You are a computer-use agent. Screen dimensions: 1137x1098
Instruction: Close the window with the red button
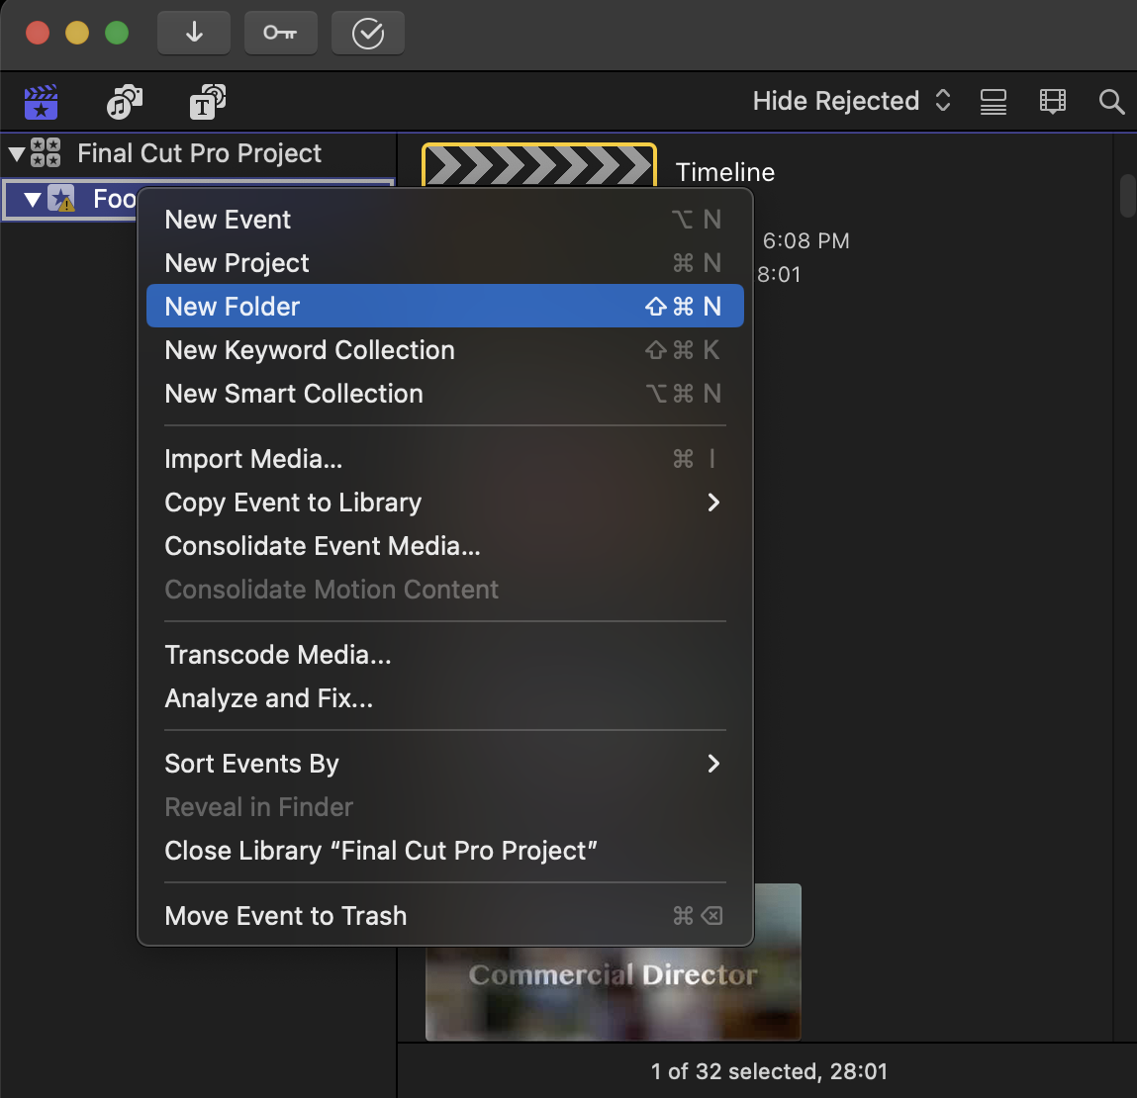click(x=38, y=34)
